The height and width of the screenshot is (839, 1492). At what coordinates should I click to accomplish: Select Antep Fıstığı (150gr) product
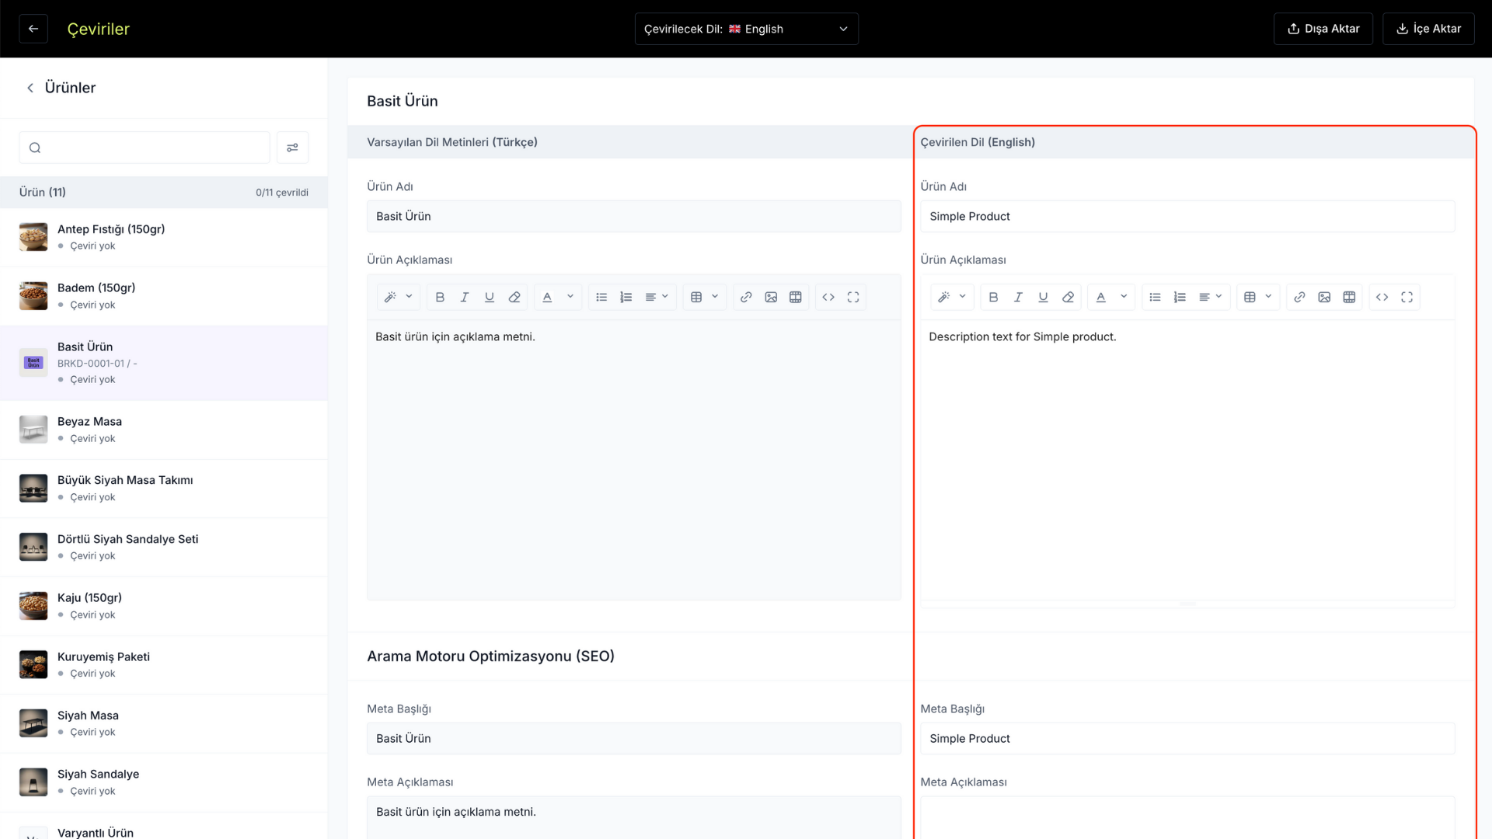click(x=163, y=237)
